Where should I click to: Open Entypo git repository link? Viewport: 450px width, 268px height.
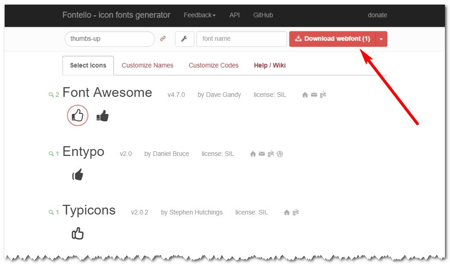pyautogui.click(x=271, y=154)
